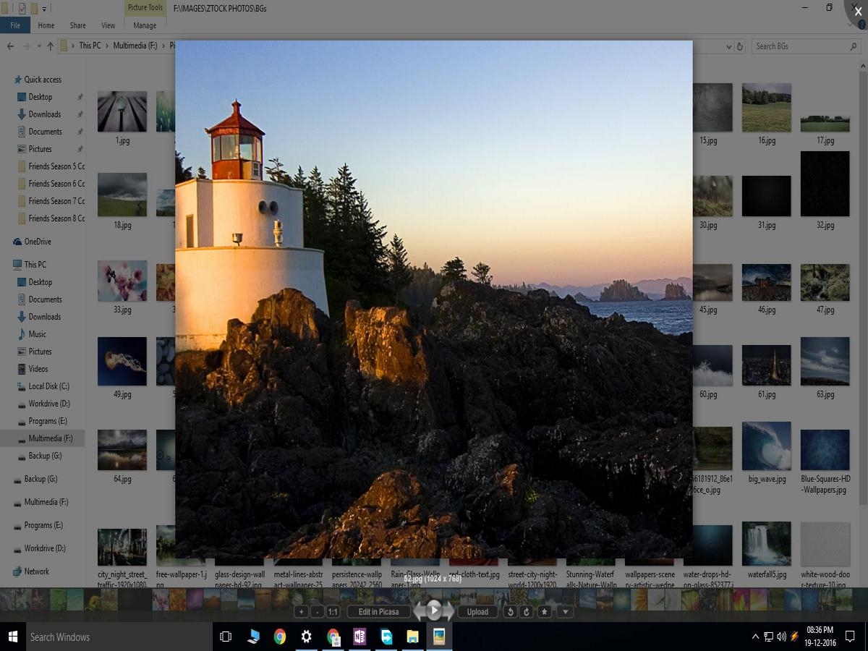Unpin Pictures from Quick access

click(80, 148)
